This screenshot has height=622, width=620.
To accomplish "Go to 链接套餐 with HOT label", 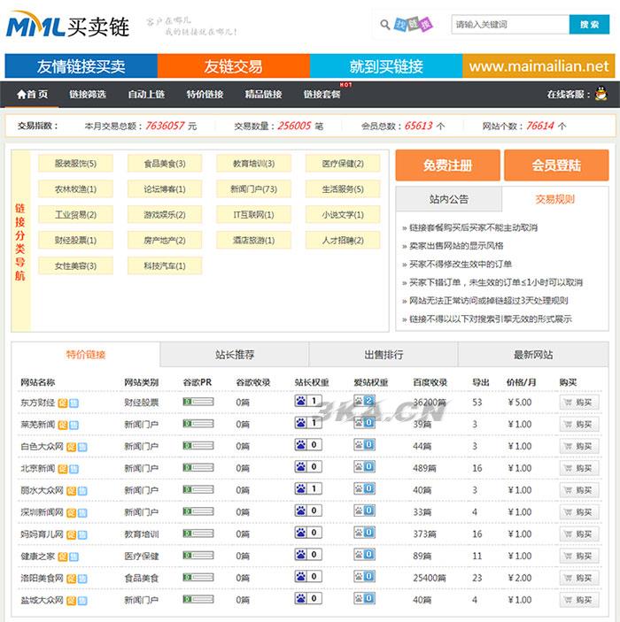I will coord(322,95).
